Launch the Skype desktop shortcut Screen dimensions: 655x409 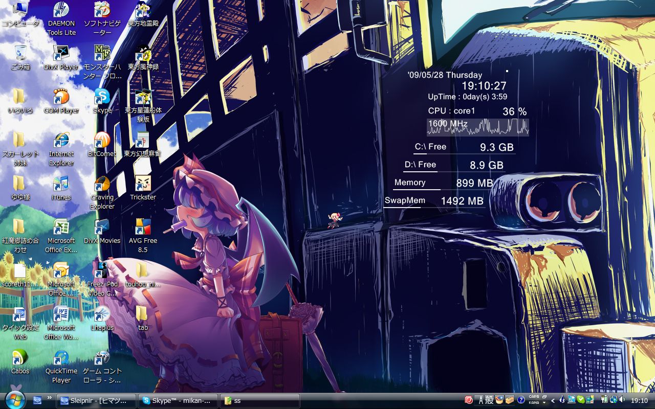[x=102, y=101]
